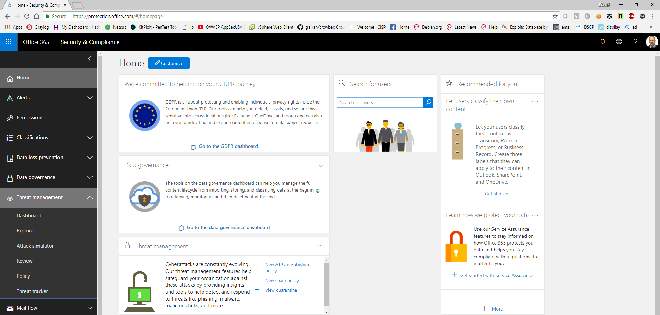
Task: Open your account profile picture menu
Action: tap(652, 42)
